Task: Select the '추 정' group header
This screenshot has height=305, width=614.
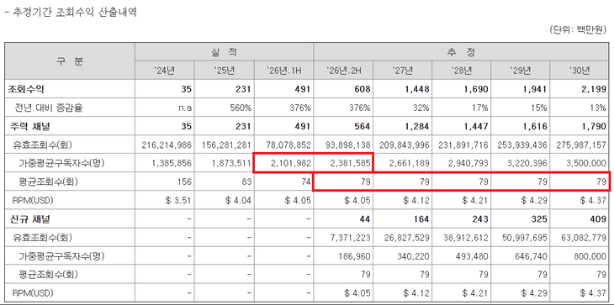Action: (x=461, y=51)
